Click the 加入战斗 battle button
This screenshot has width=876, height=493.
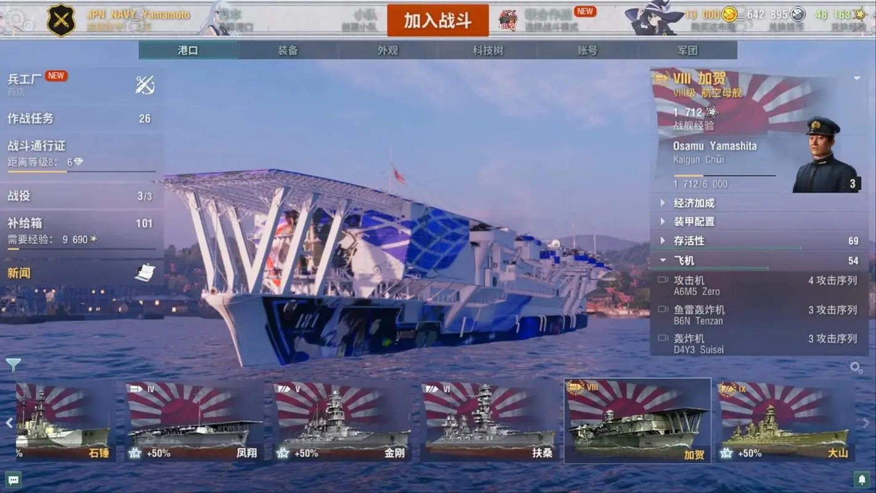click(x=438, y=20)
